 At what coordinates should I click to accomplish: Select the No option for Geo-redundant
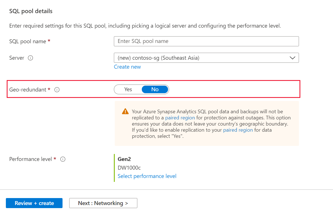(x=155, y=90)
